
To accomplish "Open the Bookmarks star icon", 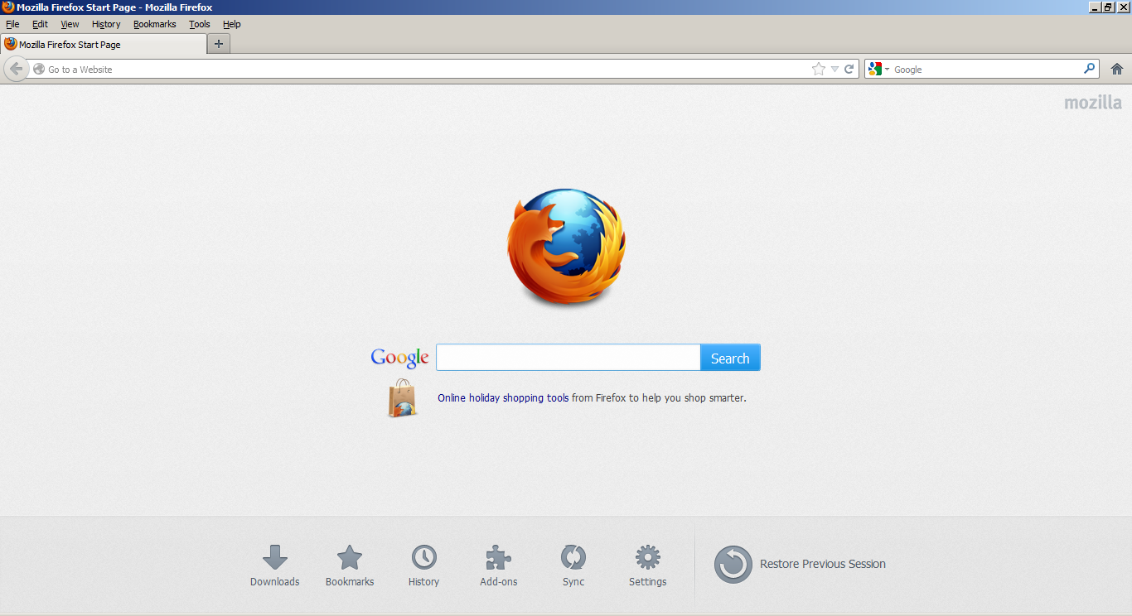I will [350, 557].
